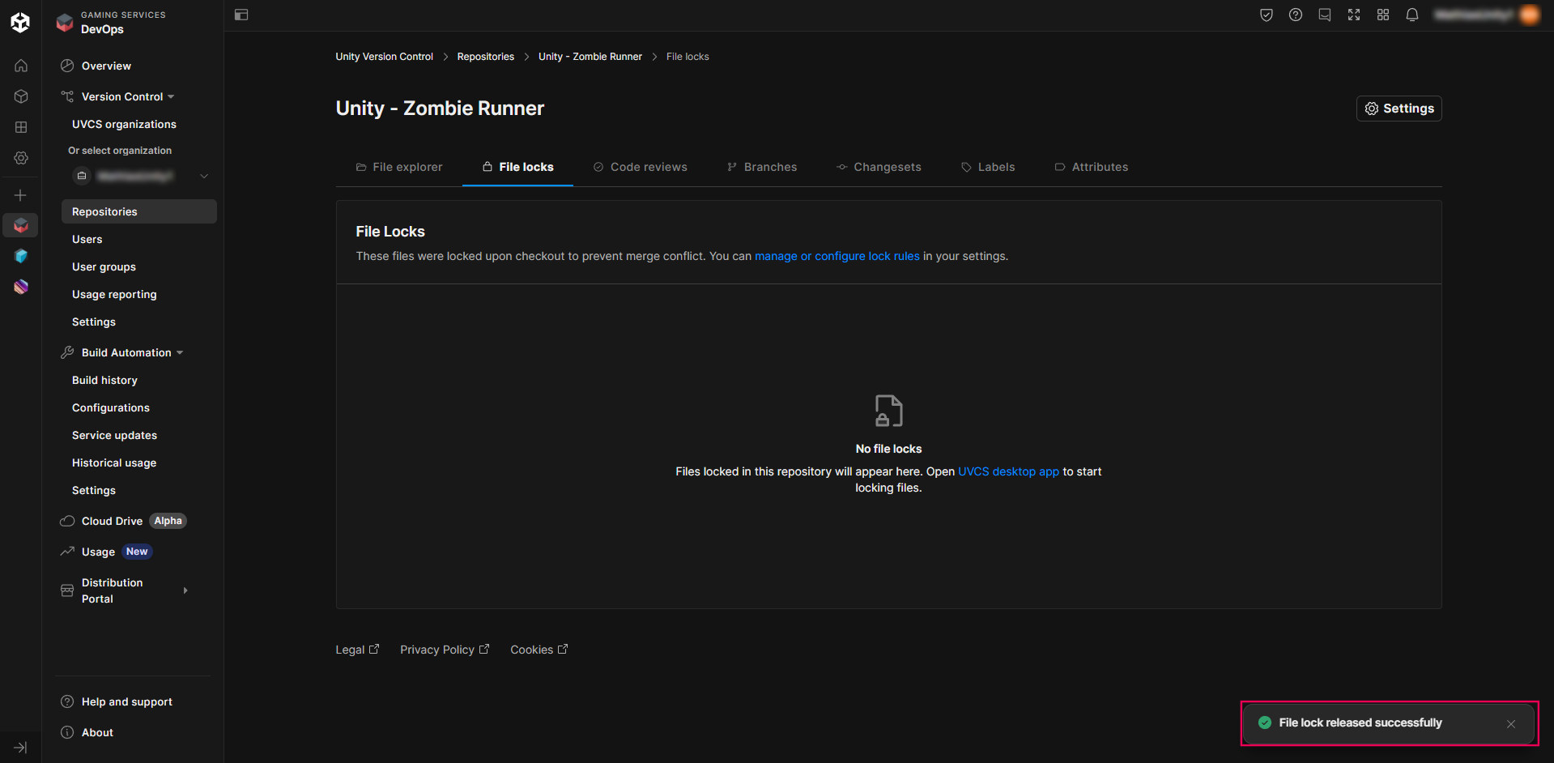Toggle the sidebar panel icon
The height and width of the screenshot is (763, 1554).
coord(241,15)
